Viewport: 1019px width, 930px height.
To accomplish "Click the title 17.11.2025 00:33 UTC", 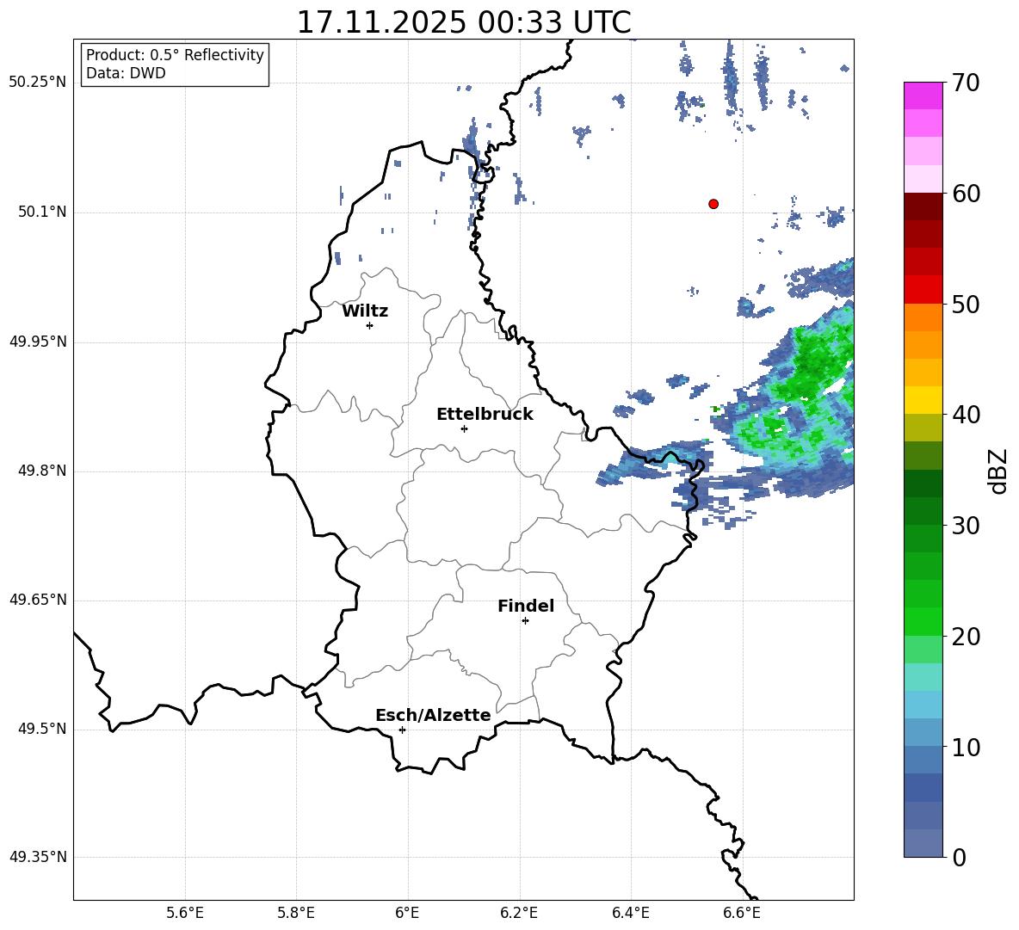I will click(464, 22).
